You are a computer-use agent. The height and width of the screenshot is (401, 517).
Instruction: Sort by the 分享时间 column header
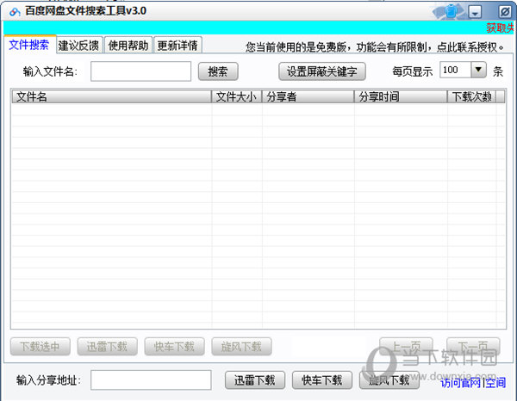401,96
